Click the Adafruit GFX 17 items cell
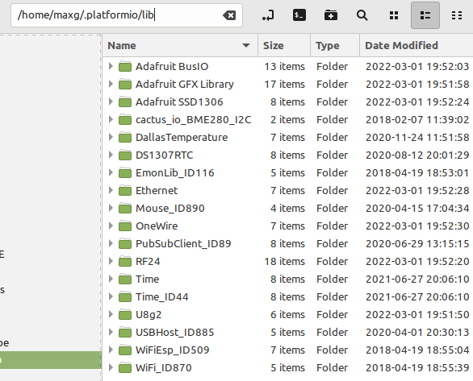The width and height of the screenshot is (473, 381). pos(285,84)
